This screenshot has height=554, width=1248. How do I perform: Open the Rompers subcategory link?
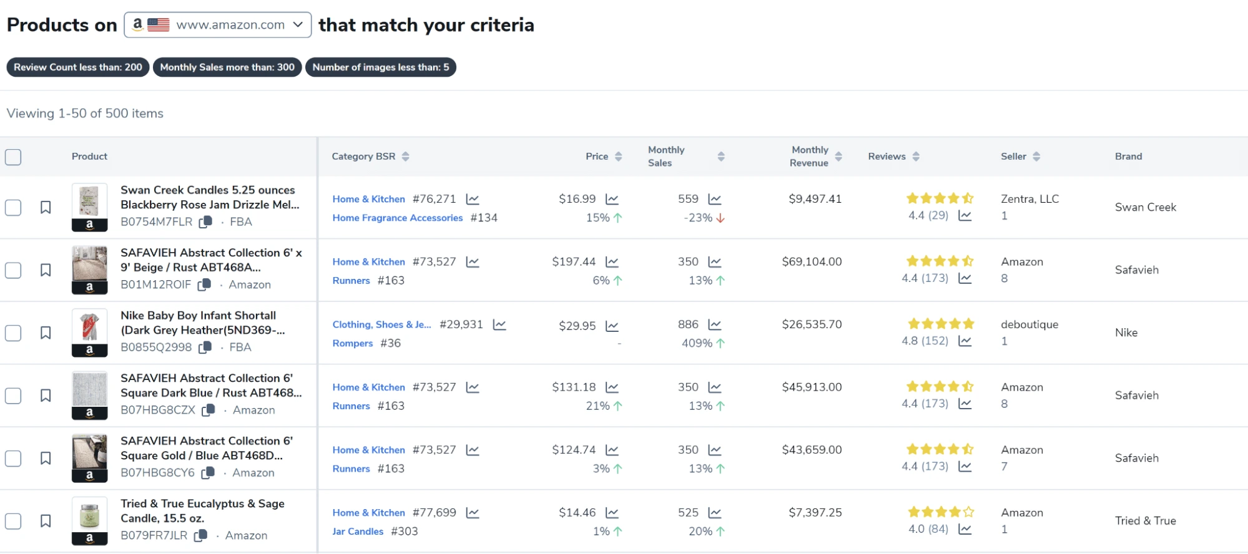[353, 343]
